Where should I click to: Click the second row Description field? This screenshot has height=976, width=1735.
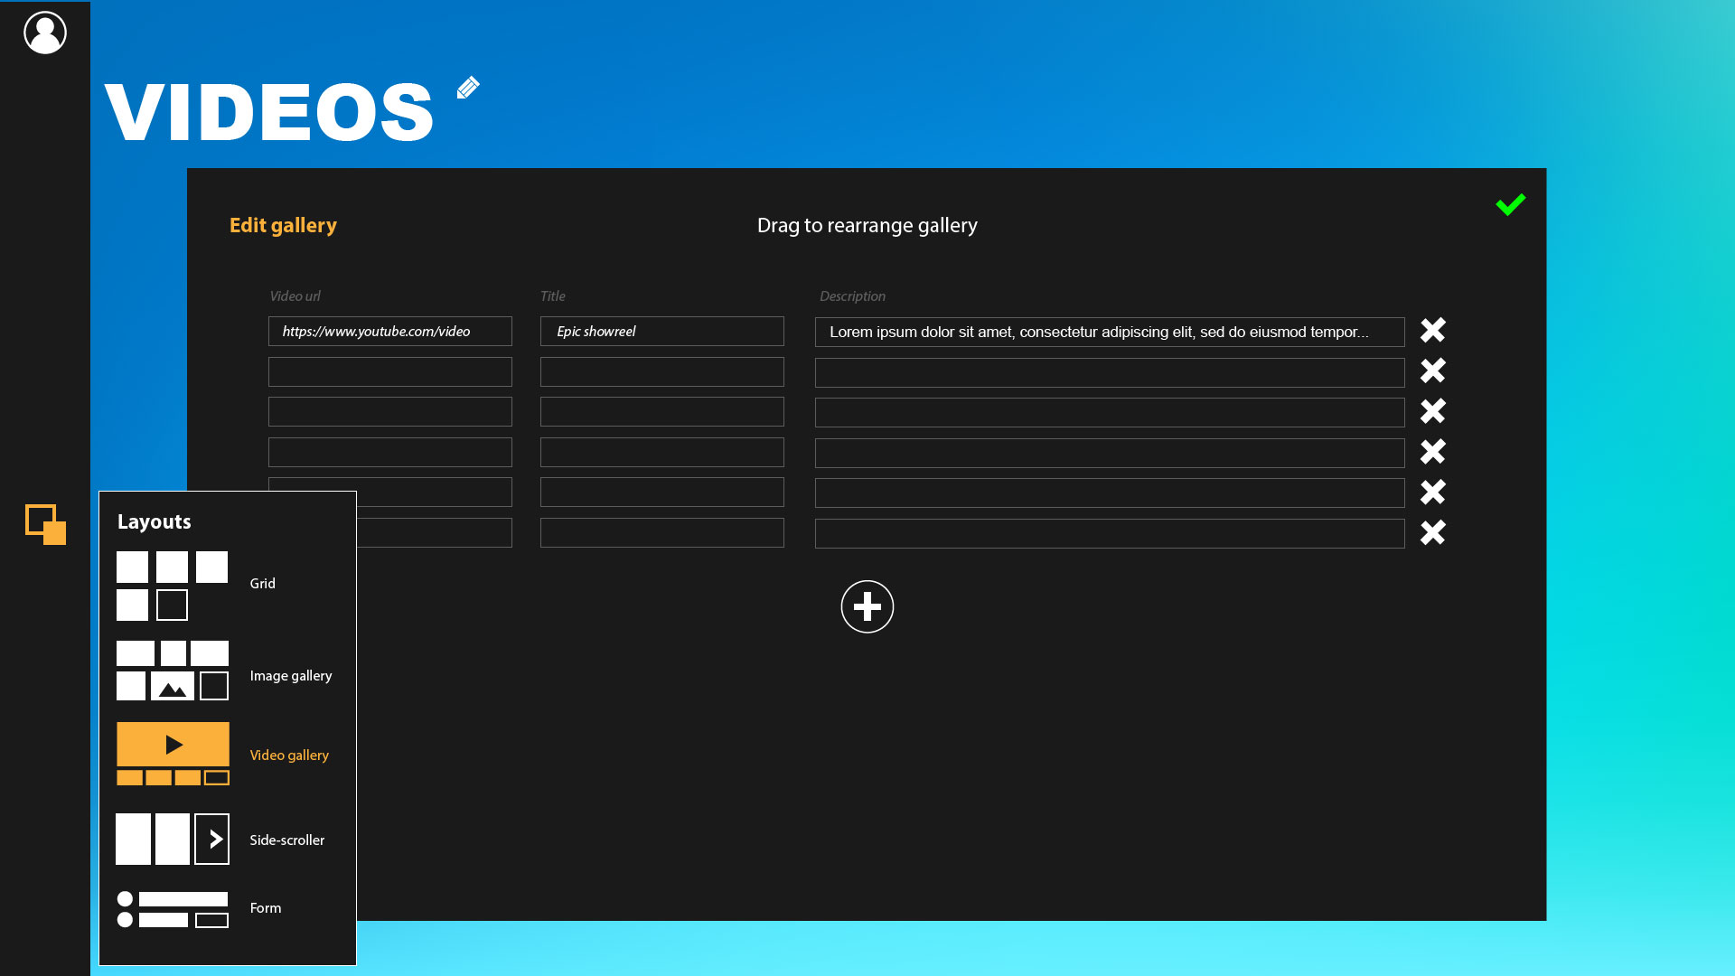(1110, 372)
